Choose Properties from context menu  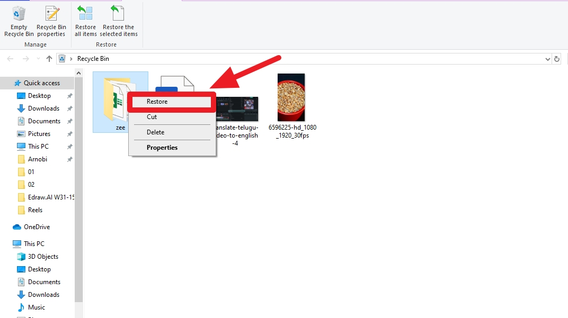point(172,147)
